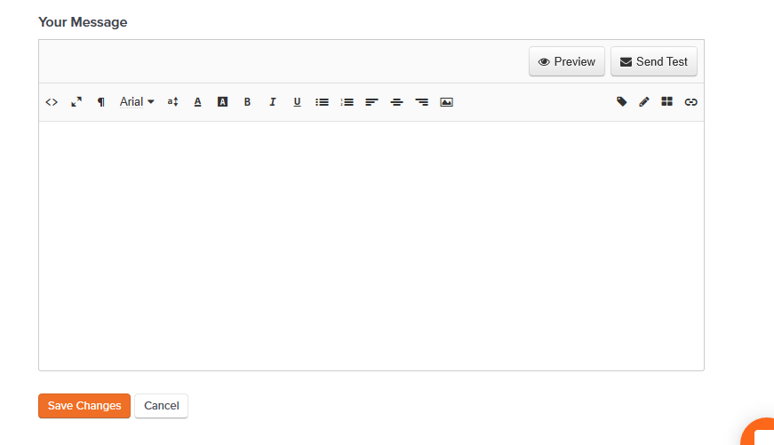774x445 pixels.
Task: Toggle italic formatting
Action: pos(272,101)
